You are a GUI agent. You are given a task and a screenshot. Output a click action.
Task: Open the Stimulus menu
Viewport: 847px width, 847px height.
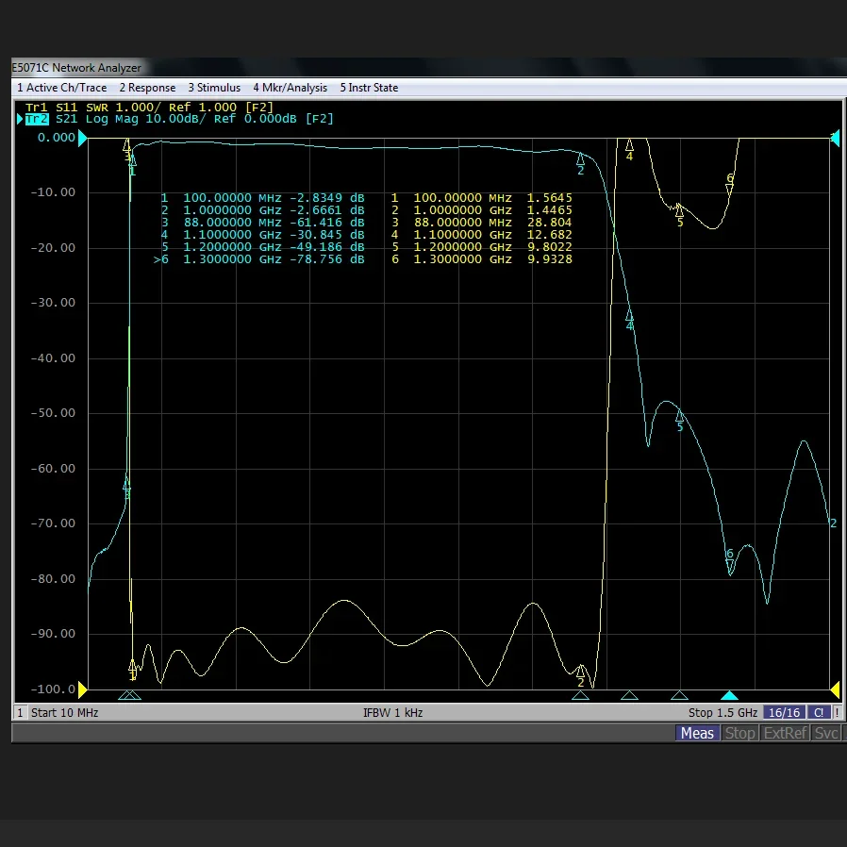point(214,88)
